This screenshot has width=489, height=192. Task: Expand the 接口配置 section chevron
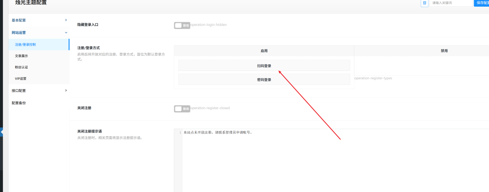tap(66, 90)
